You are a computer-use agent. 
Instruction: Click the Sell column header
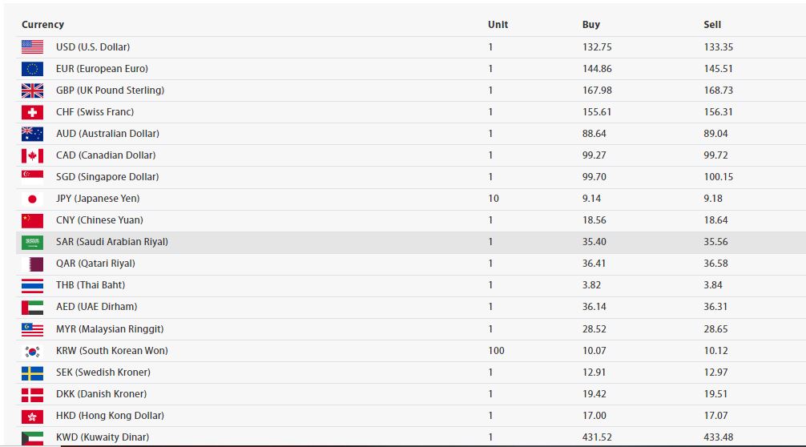(712, 25)
